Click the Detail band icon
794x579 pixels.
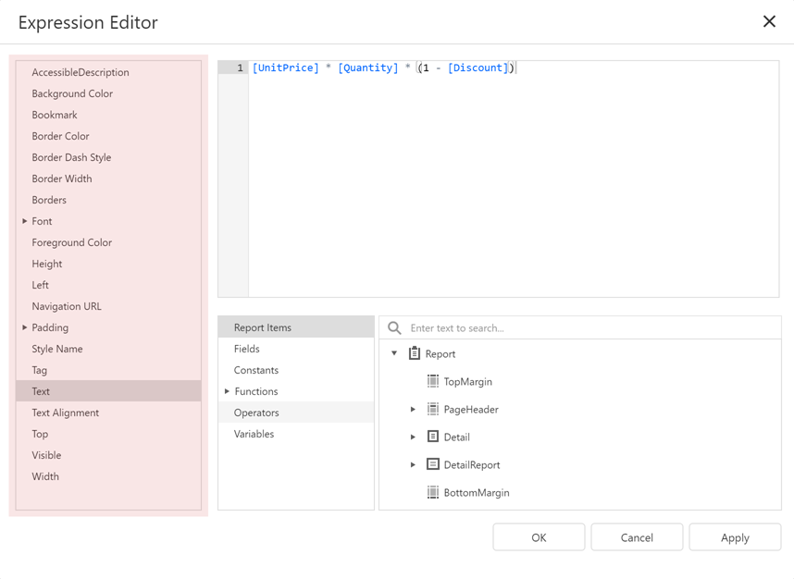[432, 437]
